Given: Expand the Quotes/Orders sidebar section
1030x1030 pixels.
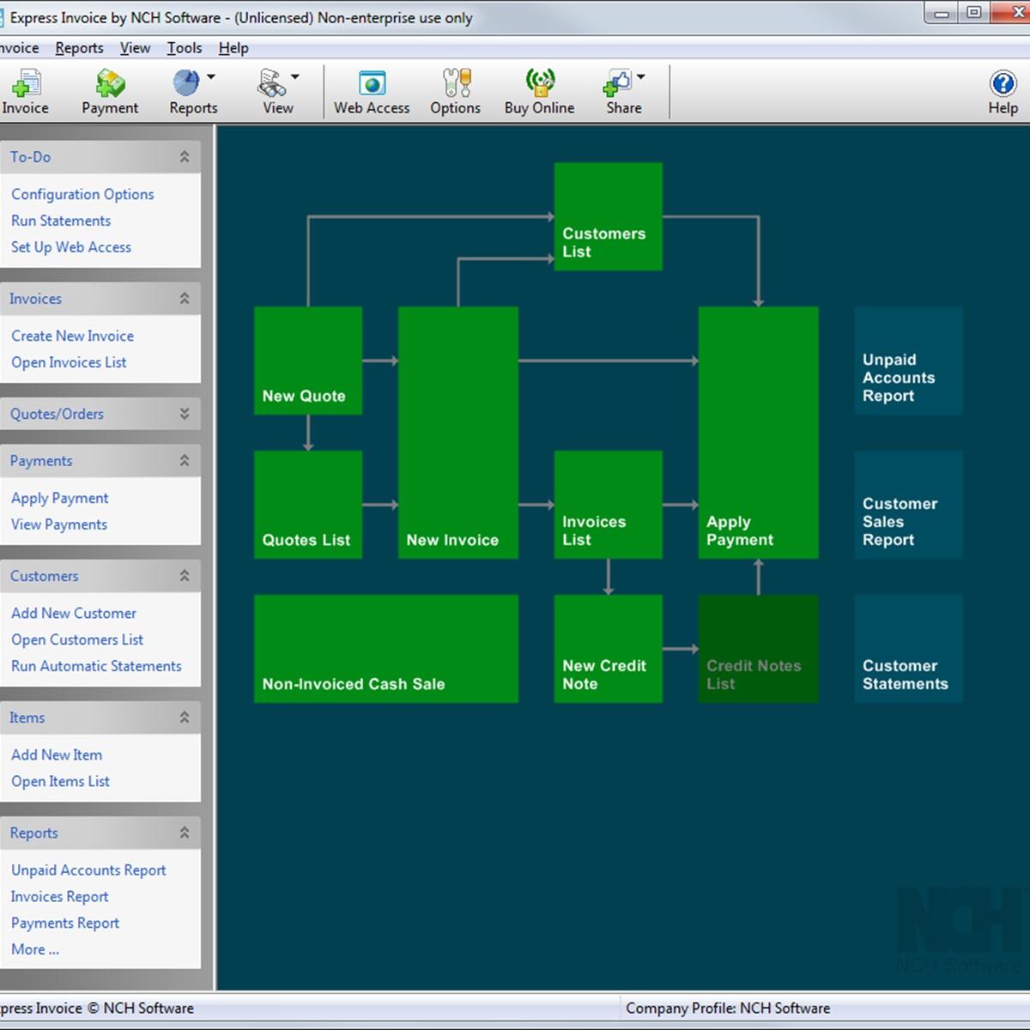Looking at the screenshot, I should pyautogui.click(x=185, y=414).
